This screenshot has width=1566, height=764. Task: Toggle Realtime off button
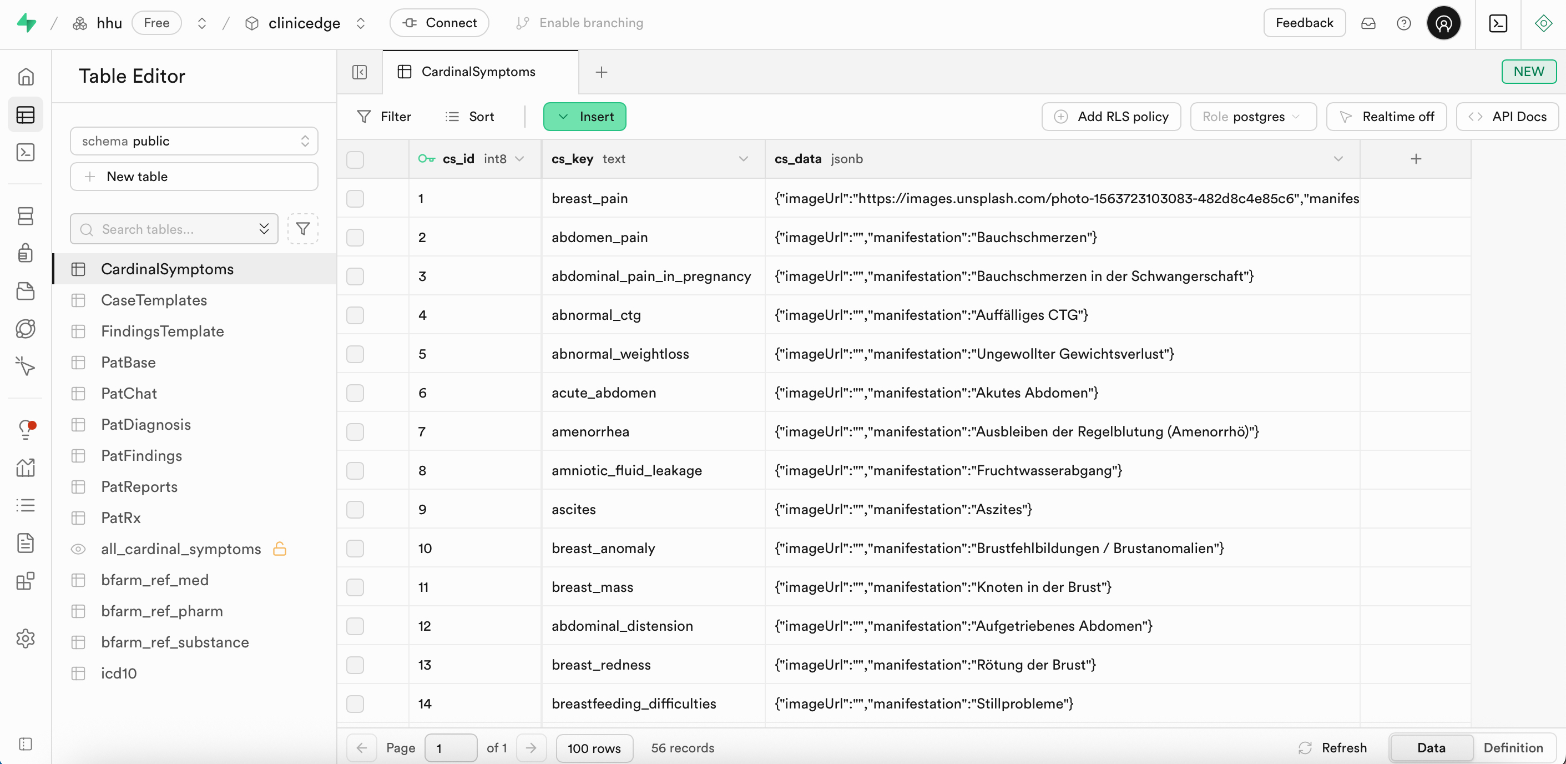[1386, 117]
